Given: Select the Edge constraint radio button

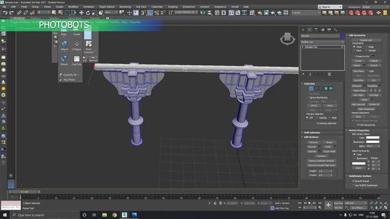Looking at the screenshot, I should coord(367,47).
